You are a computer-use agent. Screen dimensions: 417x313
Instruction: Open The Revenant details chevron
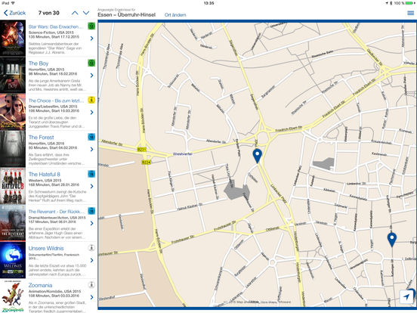coord(91,223)
